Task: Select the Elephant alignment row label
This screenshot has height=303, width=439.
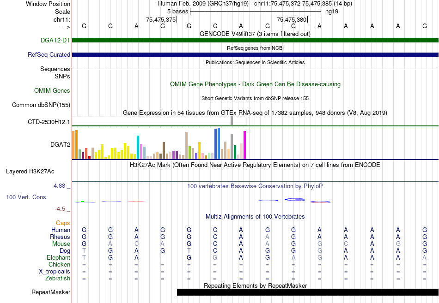Action: pyautogui.click(x=58, y=257)
